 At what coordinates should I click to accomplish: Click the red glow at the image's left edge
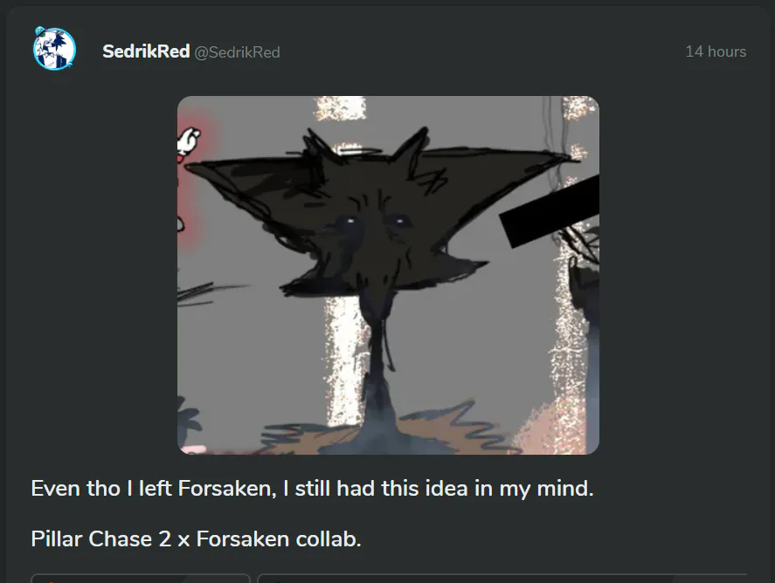click(x=195, y=182)
